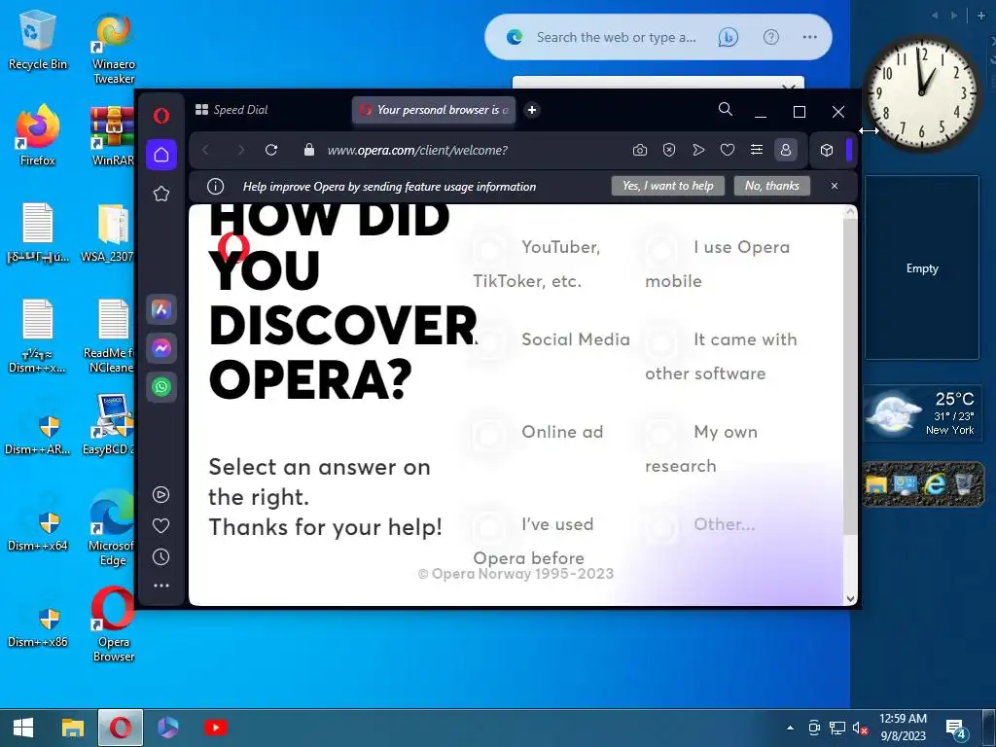Select the 'Online ad' answer
This screenshot has width=996, height=747.
pos(539,432)
